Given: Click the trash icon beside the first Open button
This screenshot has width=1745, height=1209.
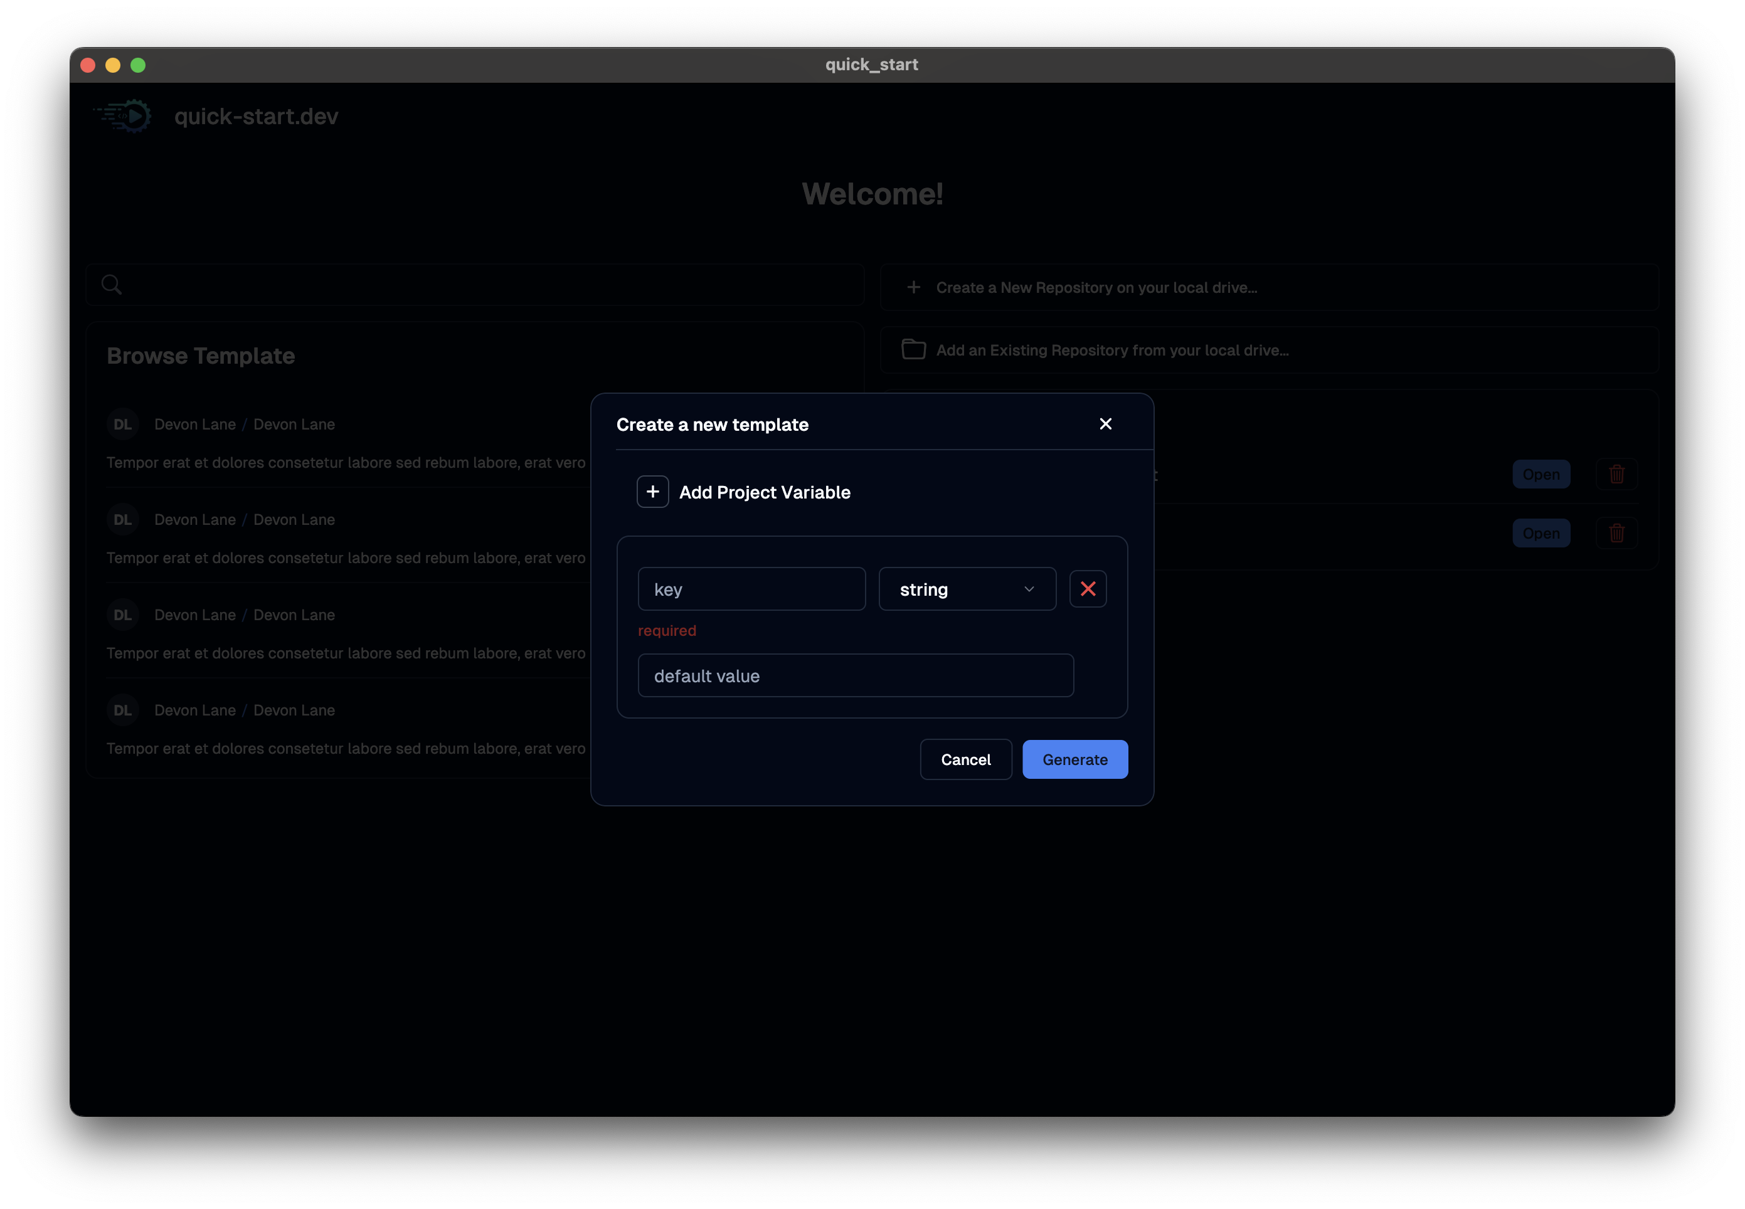Looking at the screenshot, I should pos(1616,473).
